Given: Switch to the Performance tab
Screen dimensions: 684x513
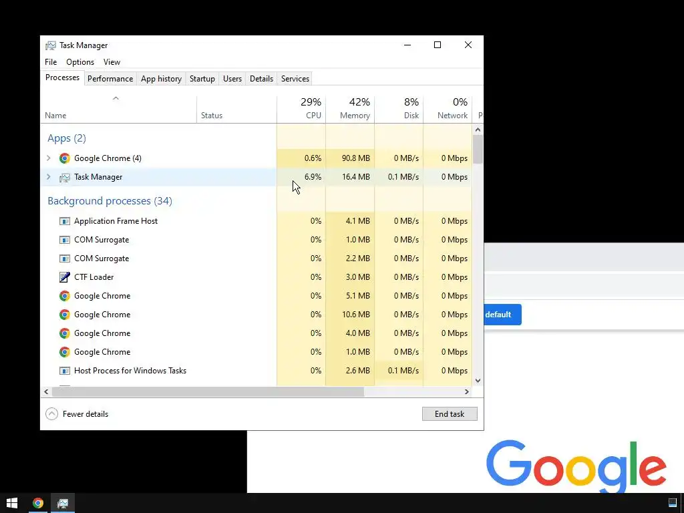Looking at the screenshot, I should tap(110, 79).
